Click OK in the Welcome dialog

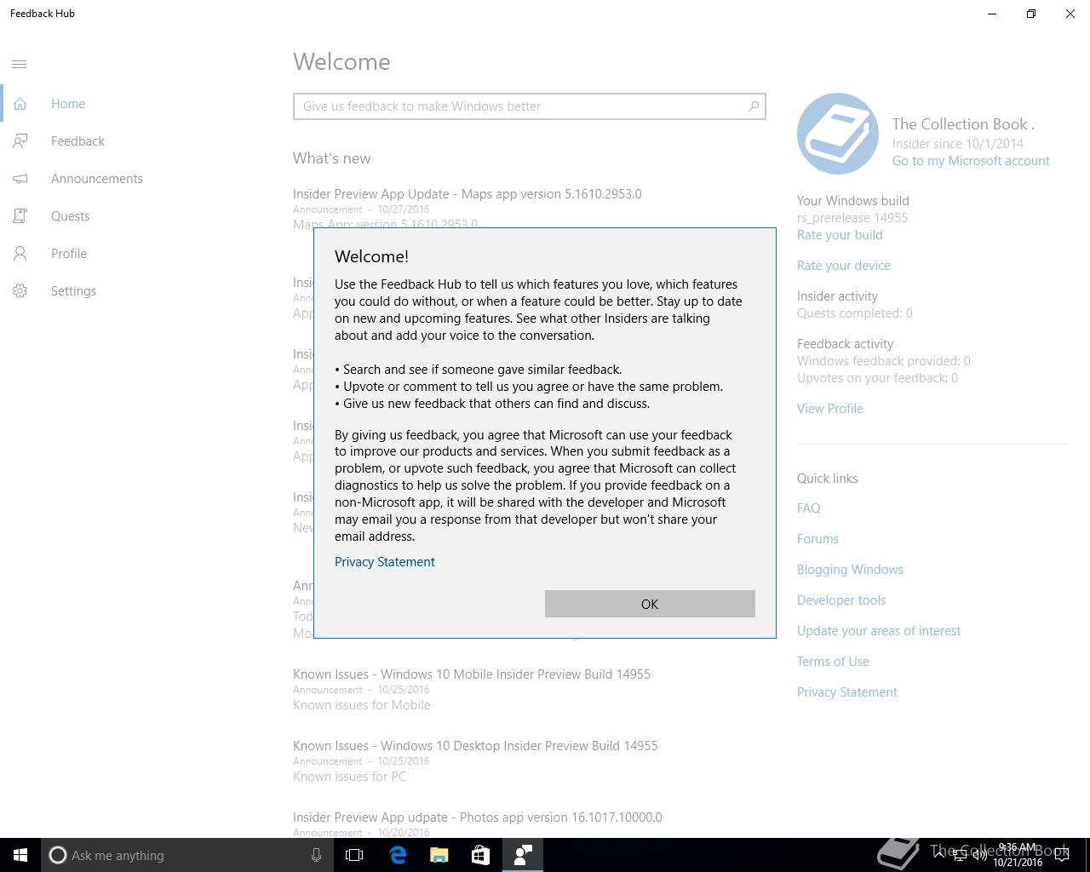click(650, 604)
